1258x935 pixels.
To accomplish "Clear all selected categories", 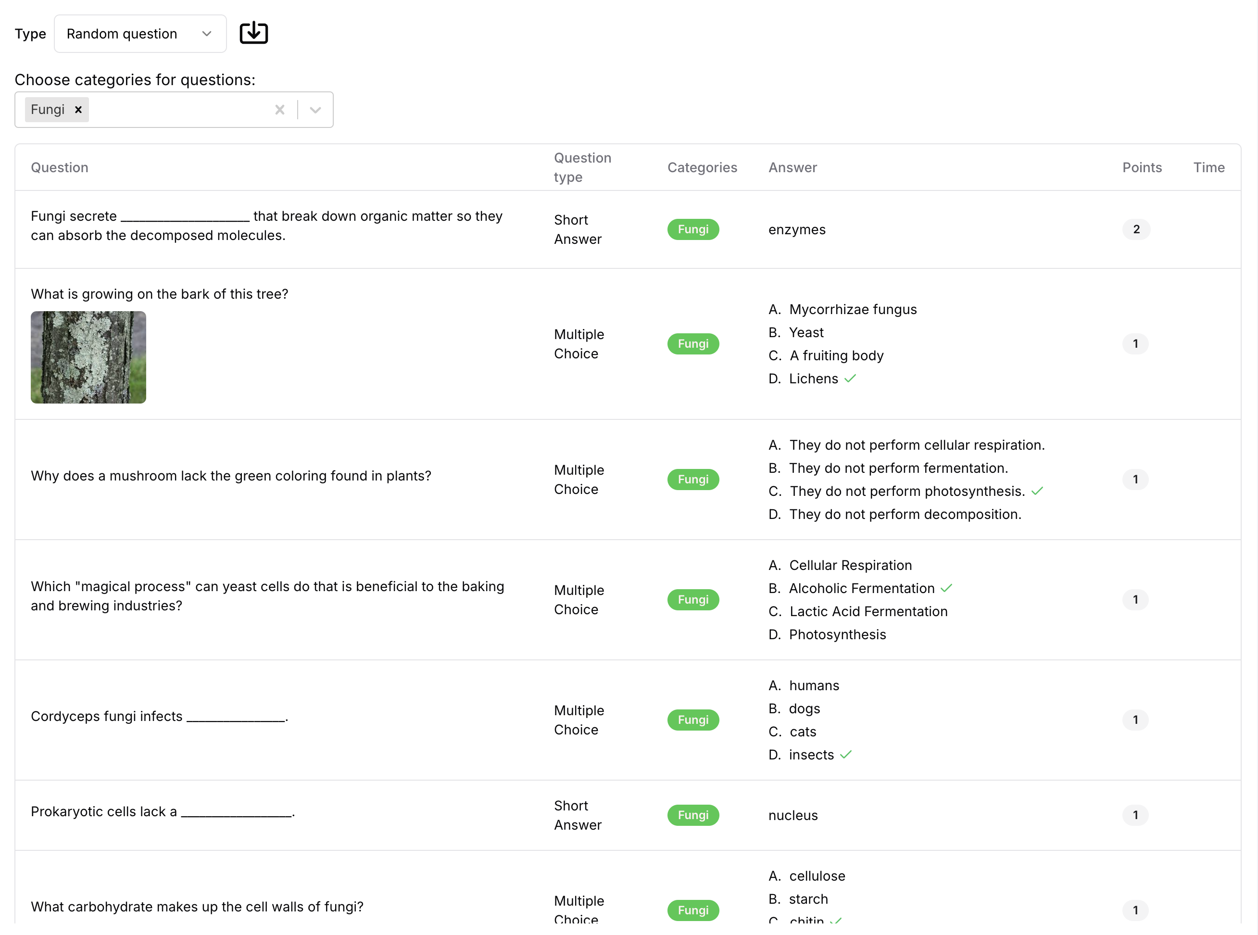I will coord(279,110).
